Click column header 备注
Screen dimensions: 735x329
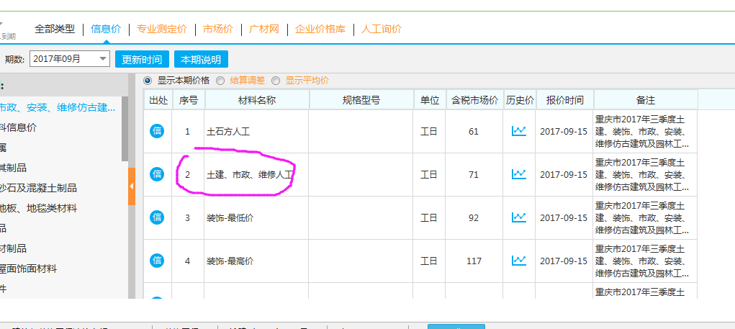point(646,100)
